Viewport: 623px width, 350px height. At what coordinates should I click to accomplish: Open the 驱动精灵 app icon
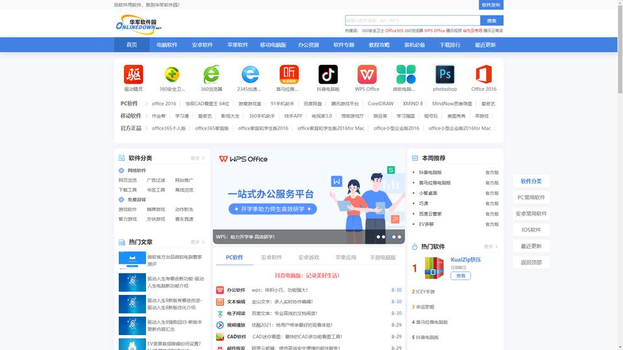pos(133,74)
